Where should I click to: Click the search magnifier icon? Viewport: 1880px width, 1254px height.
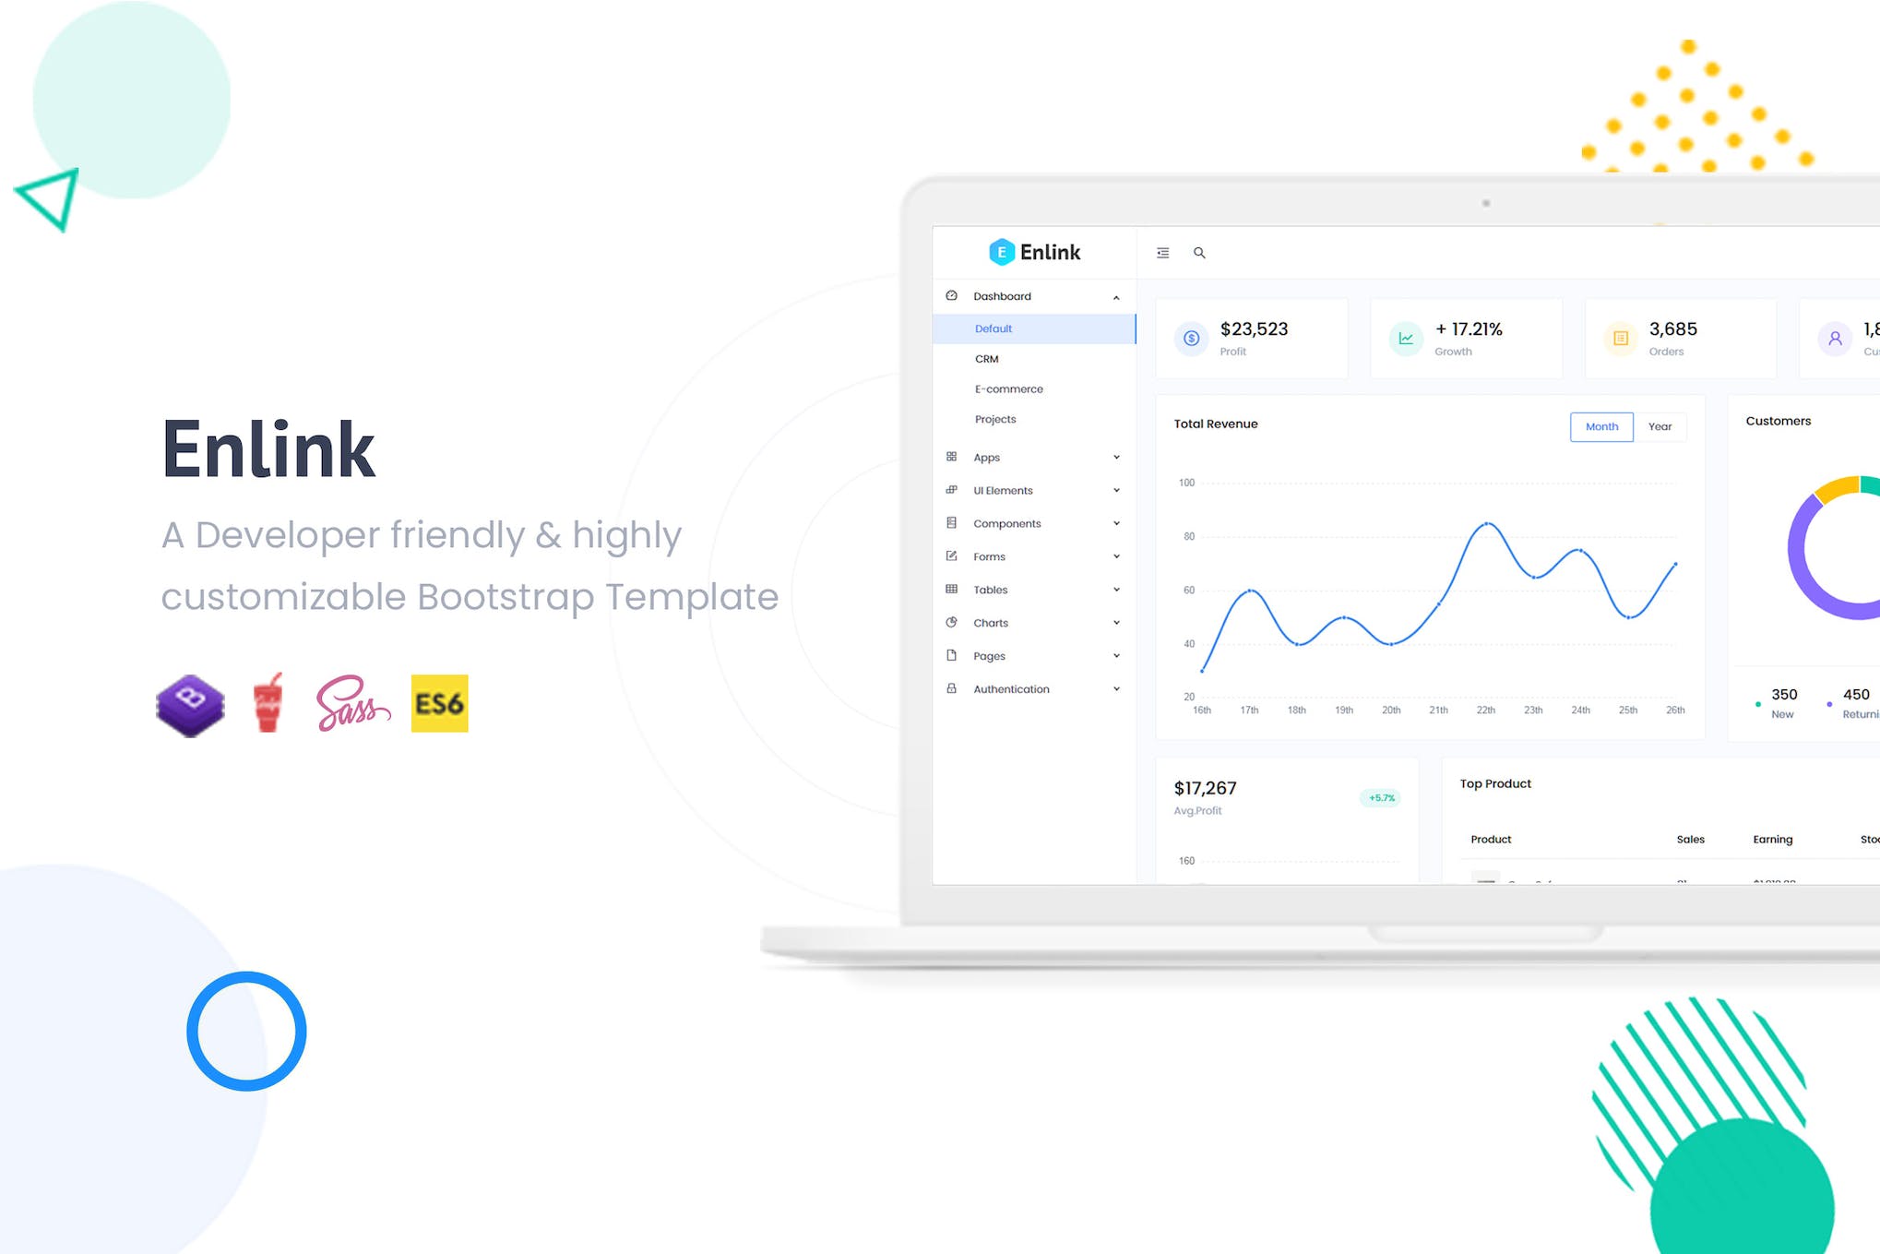tap(1199, 252)
